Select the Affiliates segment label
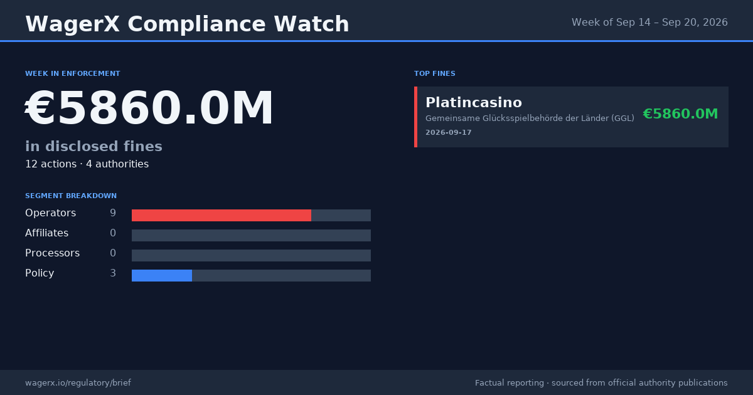 [47, 233]
